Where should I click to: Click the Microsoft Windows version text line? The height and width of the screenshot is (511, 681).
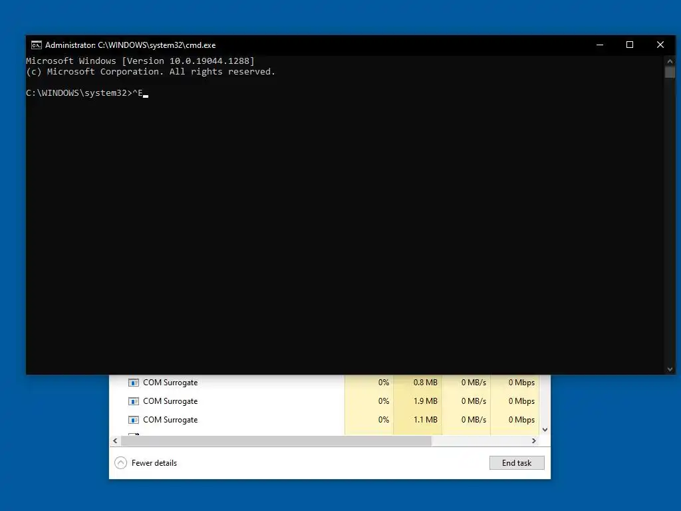140,61
